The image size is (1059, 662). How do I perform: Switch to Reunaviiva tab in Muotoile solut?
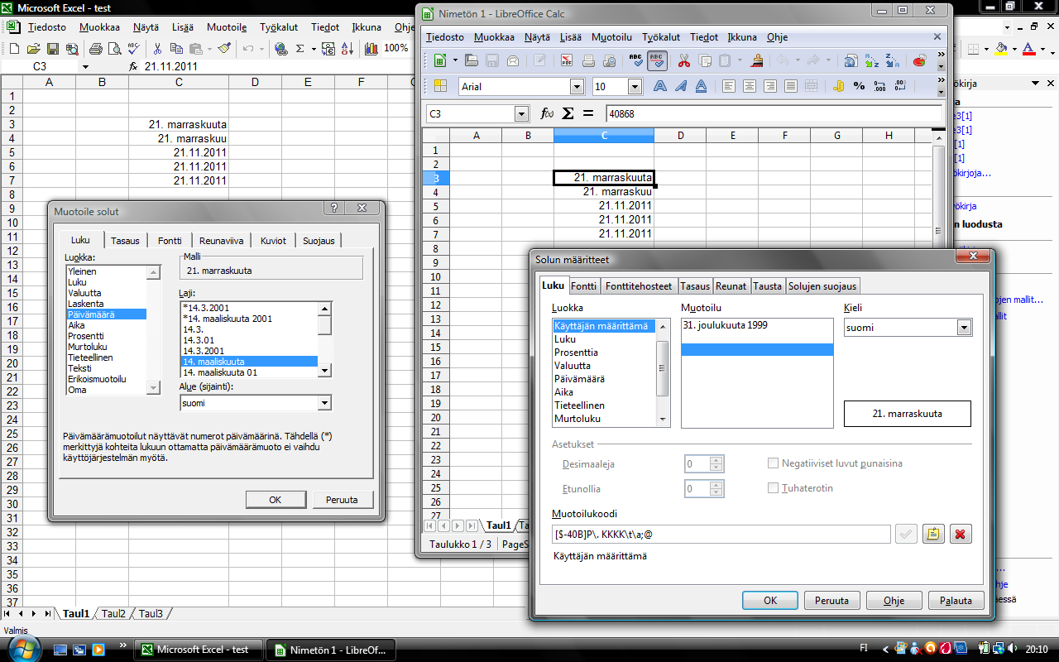point(221,241)
